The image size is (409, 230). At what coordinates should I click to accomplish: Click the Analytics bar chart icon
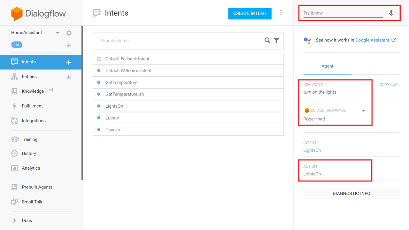[x=14, y=168]
